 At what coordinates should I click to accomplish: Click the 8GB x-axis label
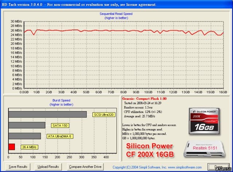(x=123, y=92)
